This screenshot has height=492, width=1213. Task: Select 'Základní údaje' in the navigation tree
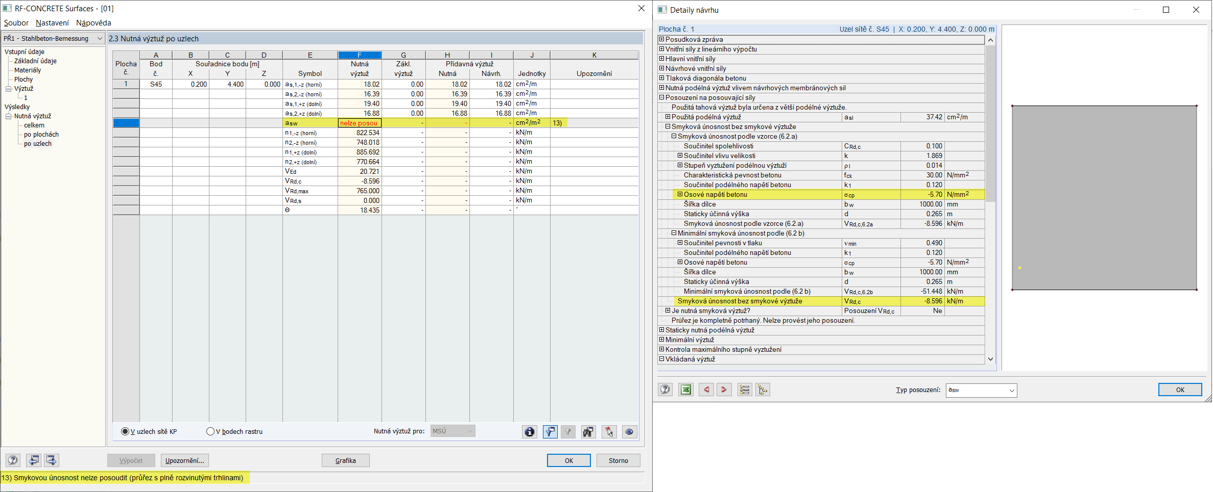(35, 61)
